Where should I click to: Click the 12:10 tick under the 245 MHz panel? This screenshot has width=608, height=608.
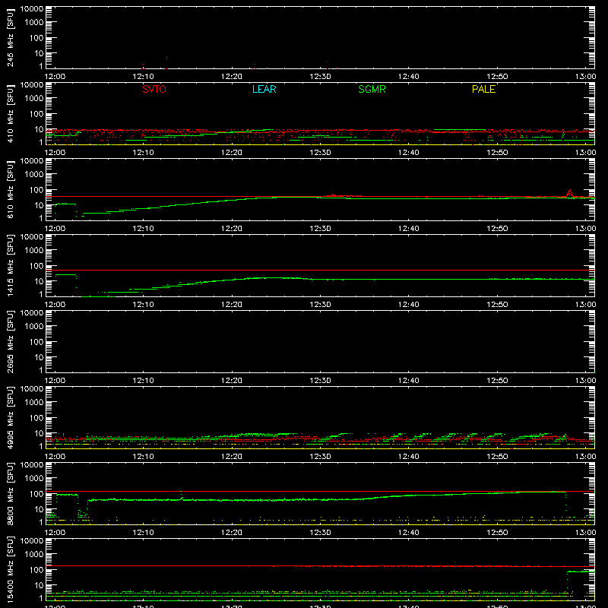point(143,77)
